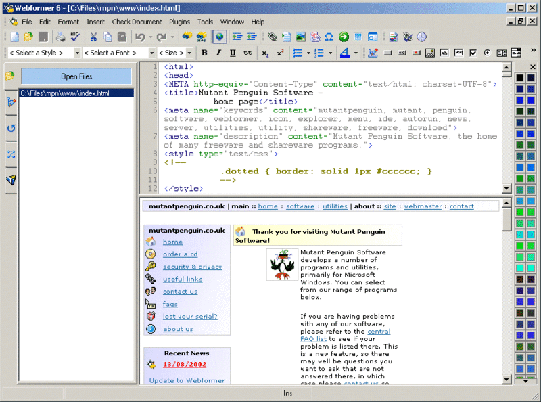Print the document with printer icon
Screen dimensions: 541x402
pos(60,37)
